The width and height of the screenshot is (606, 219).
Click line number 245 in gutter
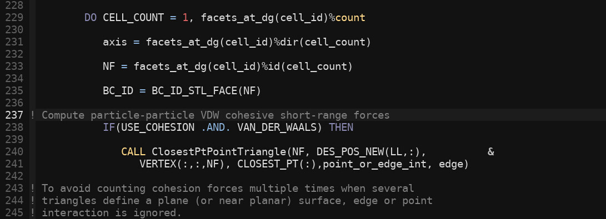point(14,212)
